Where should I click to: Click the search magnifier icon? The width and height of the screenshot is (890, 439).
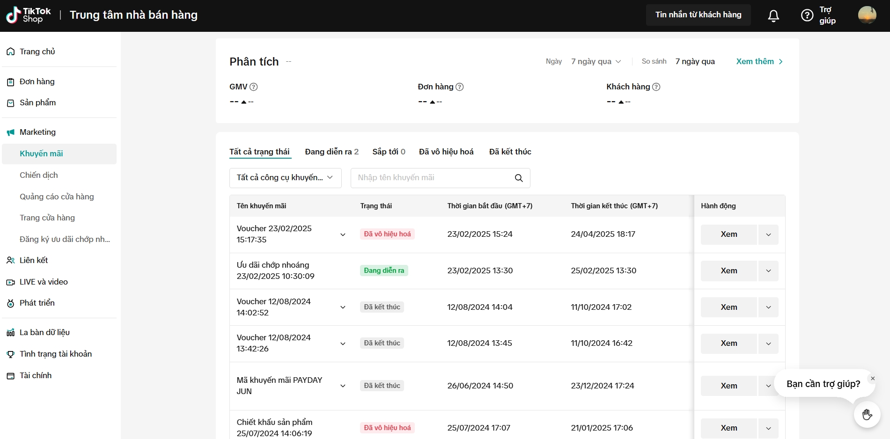(519, 178)
